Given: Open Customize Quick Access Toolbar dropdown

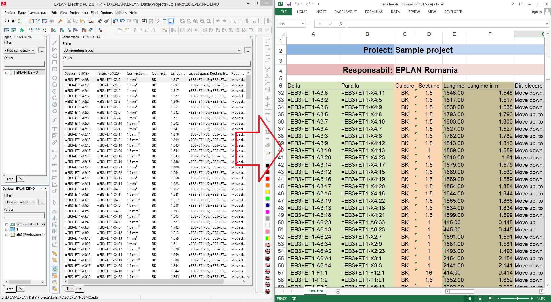Looking at the screenshot, I should point(318,4).
